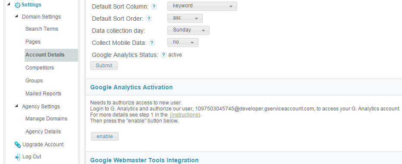Click the Settings label in sidebar

[31, 5]
